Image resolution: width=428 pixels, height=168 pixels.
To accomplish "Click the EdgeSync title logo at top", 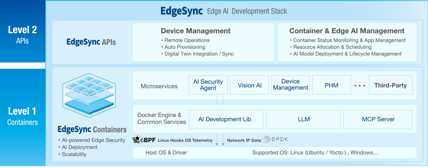I will 181,11.
